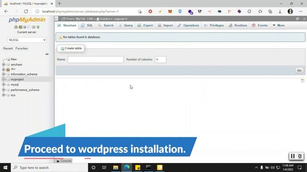Collapse the myproject database node
Viewport: 307px width, 172px height.
3,79
